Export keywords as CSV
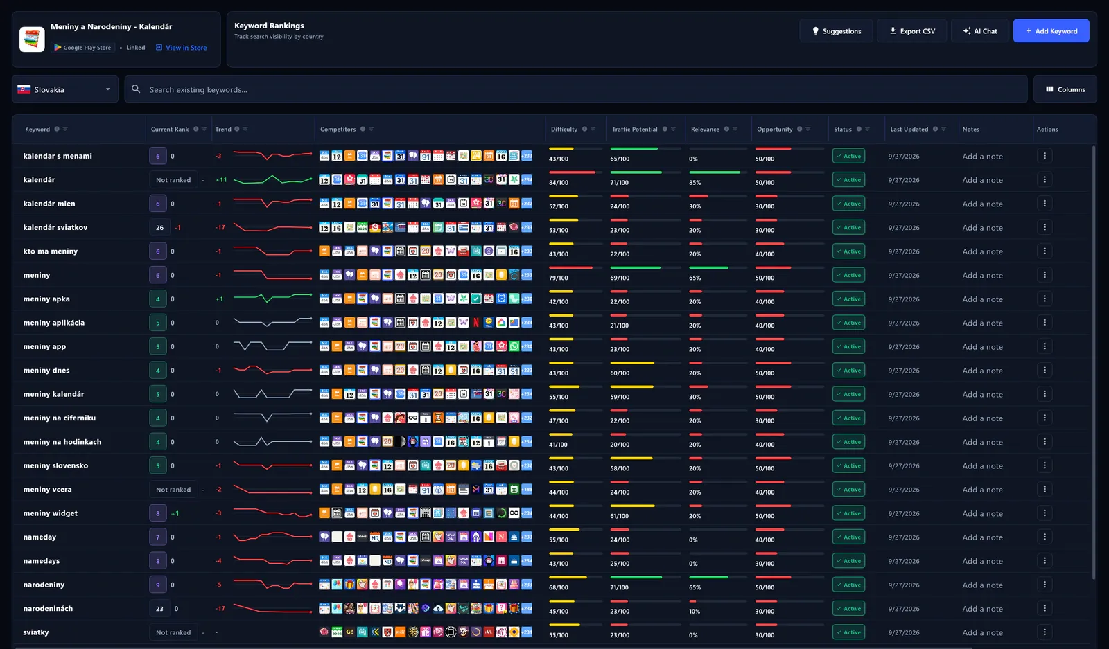The height and width of the screenshot is (649, 1109). [911, 31]
